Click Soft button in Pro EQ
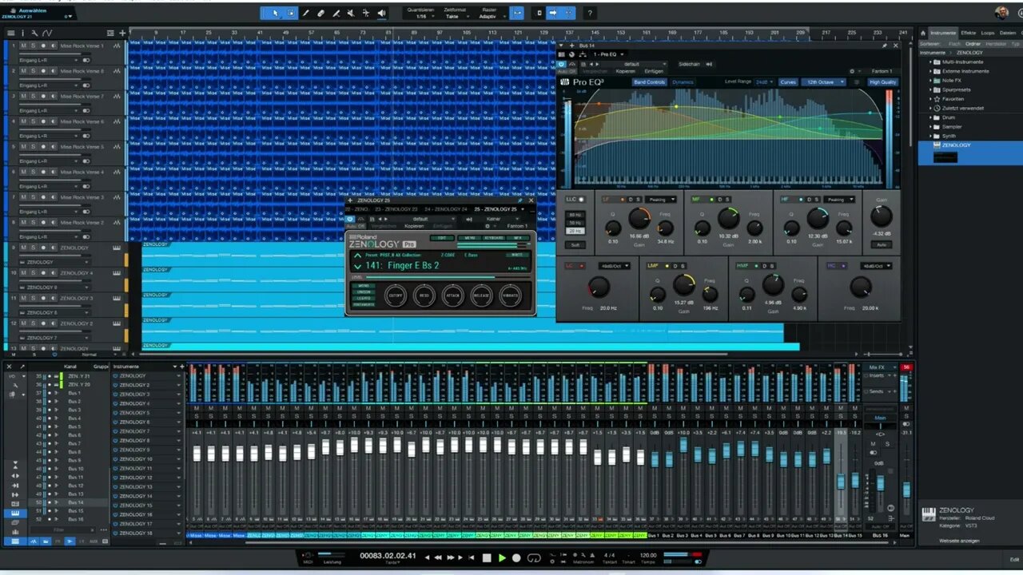Image resolution: width=1023 pixels, height=575 pixels. 575,244
